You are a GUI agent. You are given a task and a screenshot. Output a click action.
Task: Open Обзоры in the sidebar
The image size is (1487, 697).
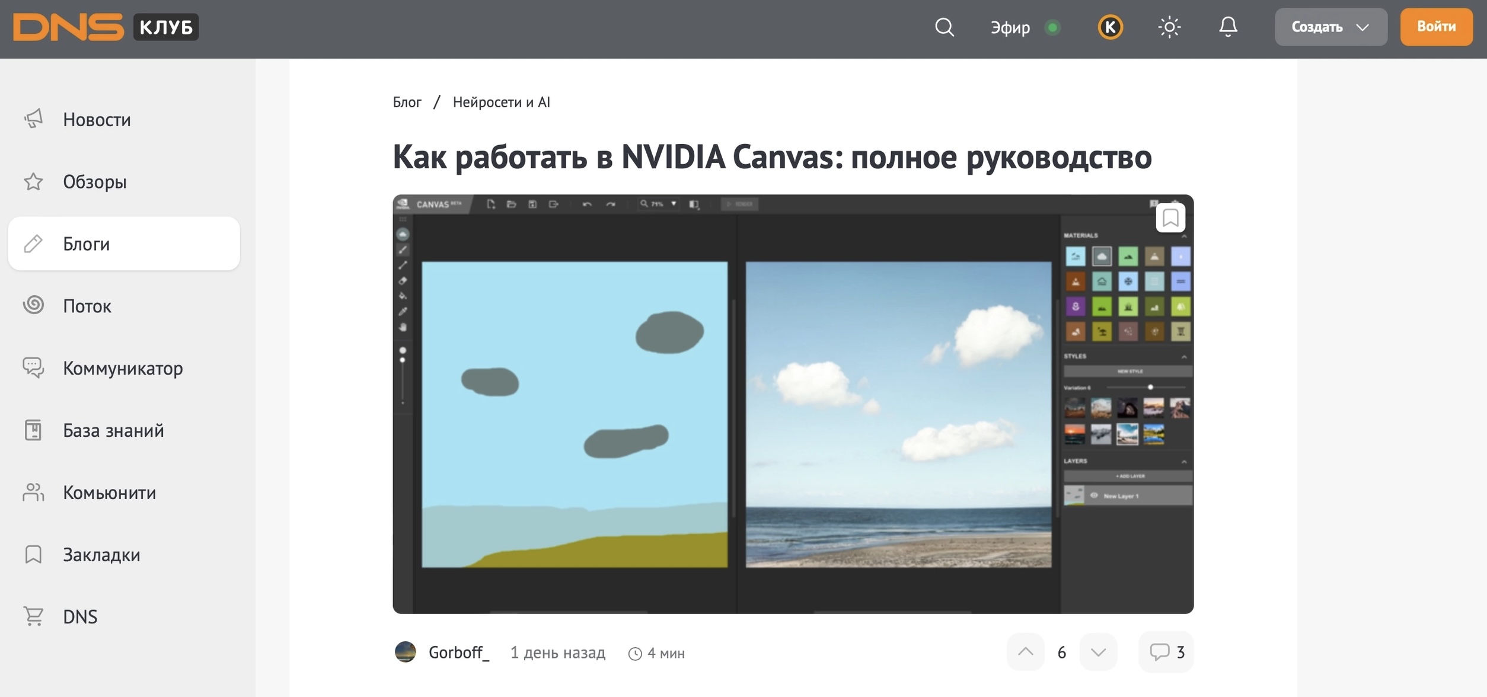pyautogui.click(x=124, y=181)
